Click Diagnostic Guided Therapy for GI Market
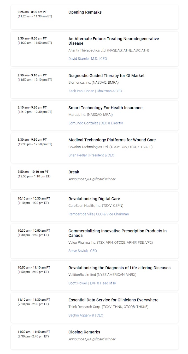The image size is (188, 354). tap(107, 76)
